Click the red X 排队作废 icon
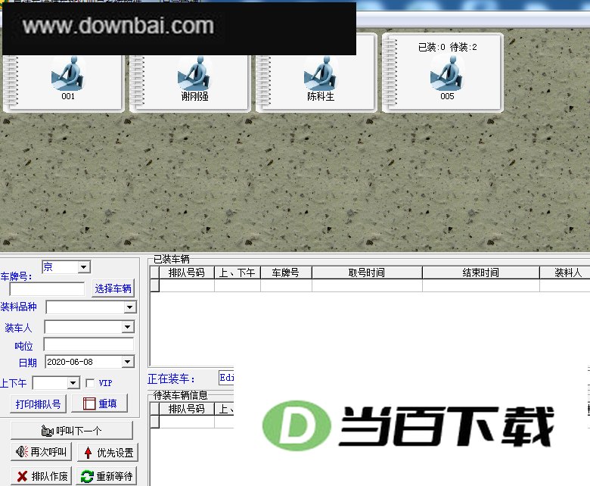Image resolution: width=590 pixels, height=486 pixels. point(22,477)
